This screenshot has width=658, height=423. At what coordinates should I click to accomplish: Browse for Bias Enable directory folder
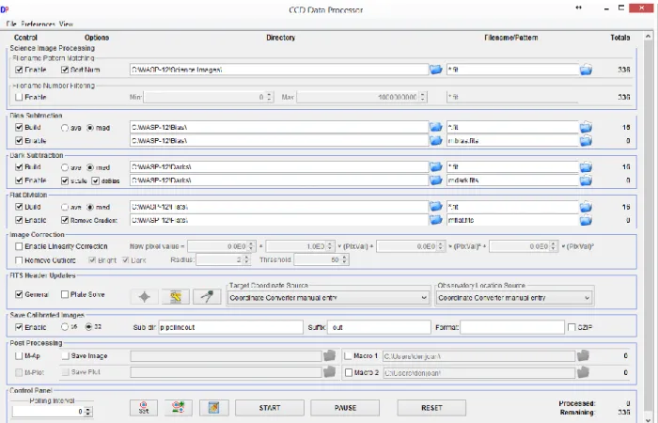436,140
